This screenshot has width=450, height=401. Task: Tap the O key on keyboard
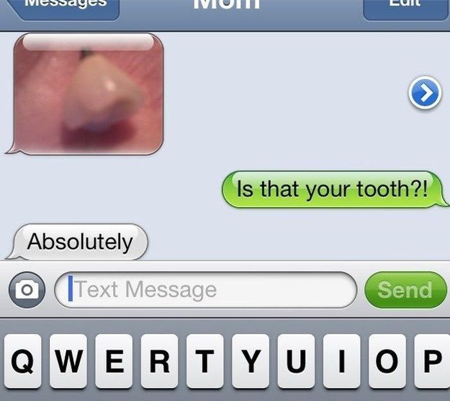pyautogui.click(x=387, y=361)
